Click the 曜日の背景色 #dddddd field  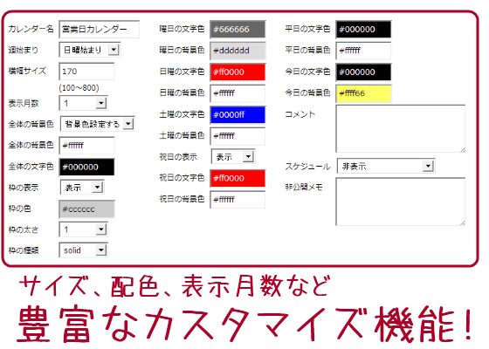pyautogui.click(x=238, y=51)
